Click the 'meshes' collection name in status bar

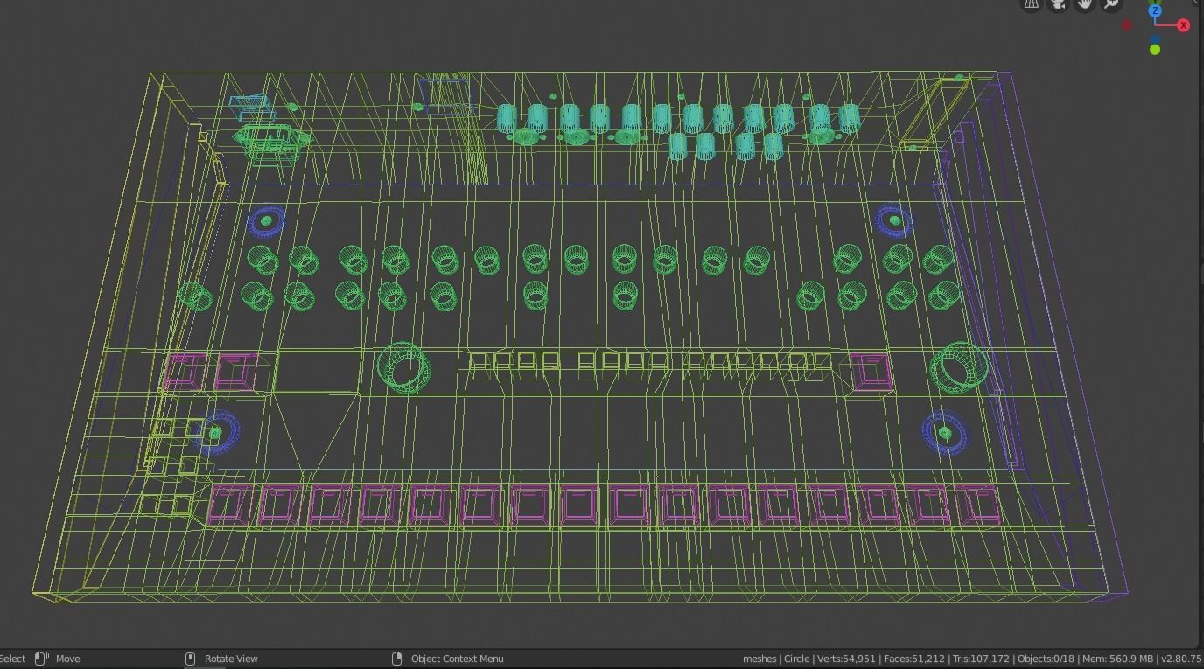coord(759,659)
